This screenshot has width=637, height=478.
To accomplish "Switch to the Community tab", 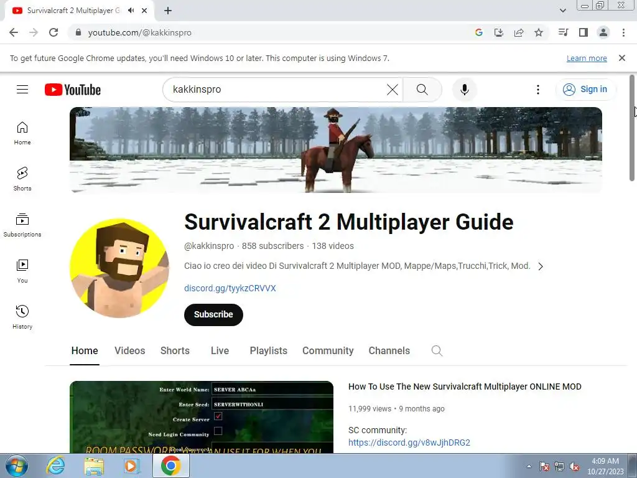I will click(328, 351).
